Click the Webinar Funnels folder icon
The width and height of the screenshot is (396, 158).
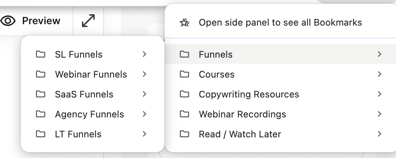coord(41,74)
